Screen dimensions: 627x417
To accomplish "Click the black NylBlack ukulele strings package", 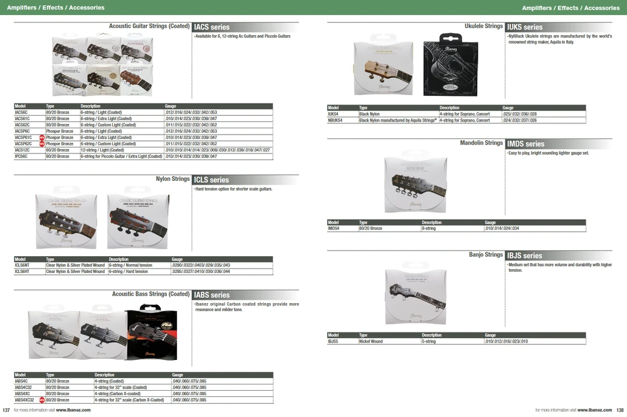I will [x=451, y=66].
